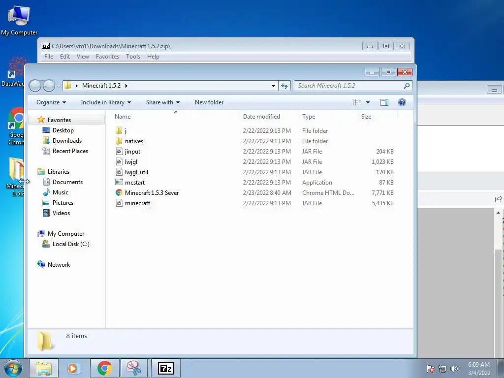Open My Computer desktop icon
The width and height of the screenshot is (504, 378).
pos(19,20)
